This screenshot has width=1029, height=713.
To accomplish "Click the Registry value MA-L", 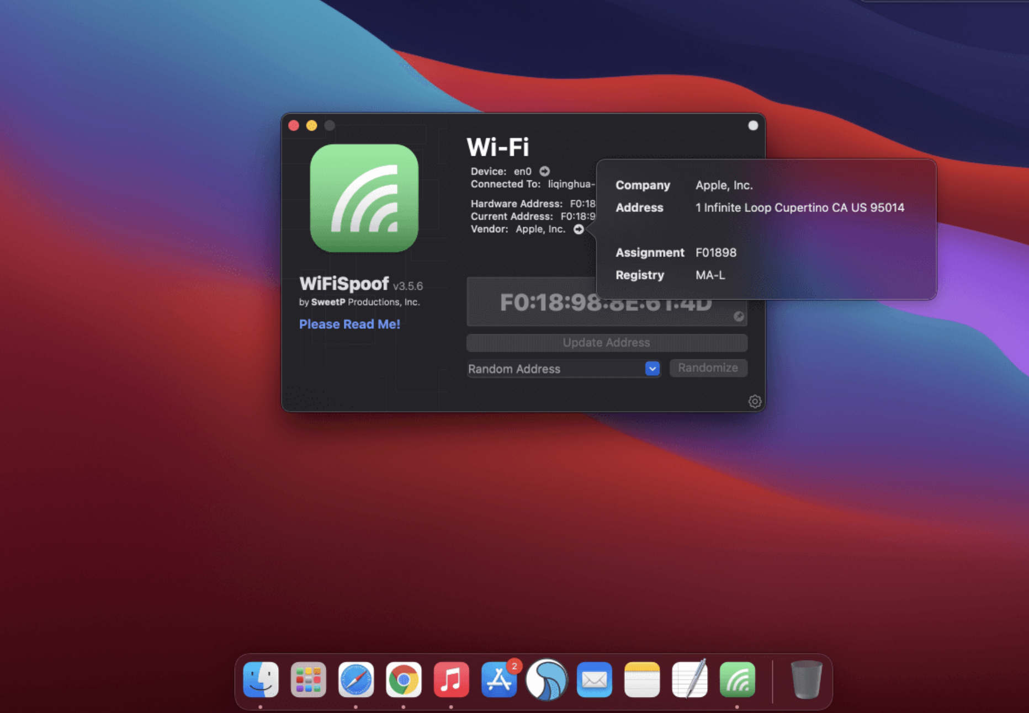I will tap(710, 275).
